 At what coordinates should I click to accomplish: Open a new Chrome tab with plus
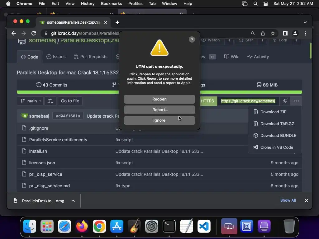click(117, 22)
